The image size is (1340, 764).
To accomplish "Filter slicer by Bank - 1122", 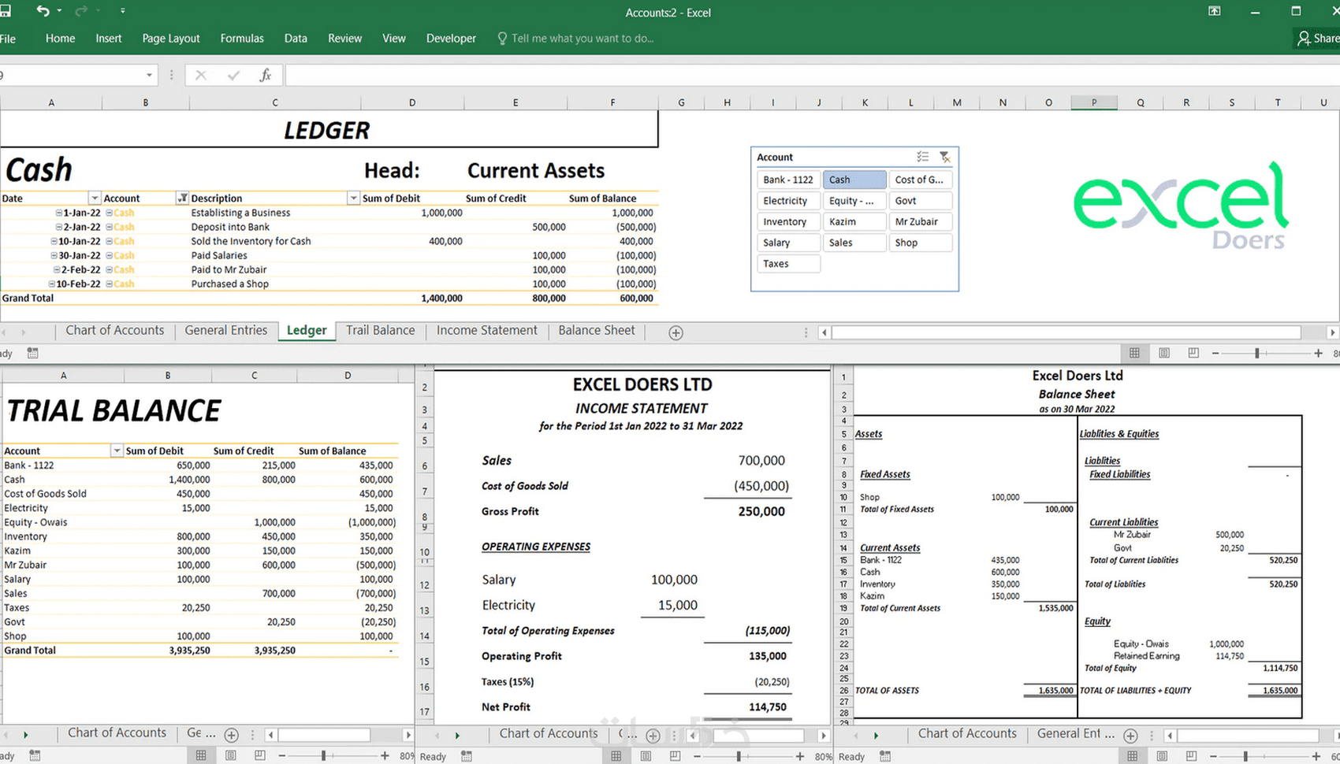I will (788, 180).
